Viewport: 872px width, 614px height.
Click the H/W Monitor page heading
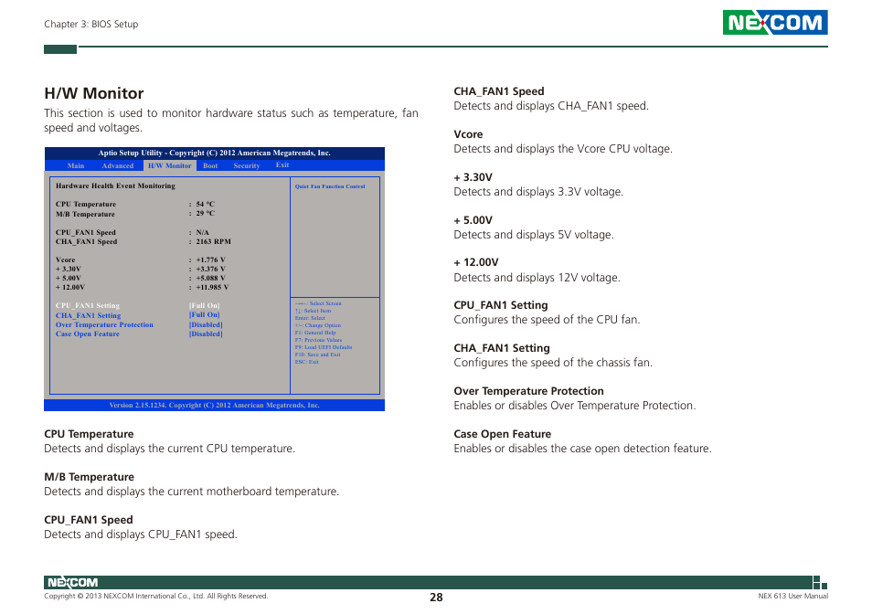[94, 93]
